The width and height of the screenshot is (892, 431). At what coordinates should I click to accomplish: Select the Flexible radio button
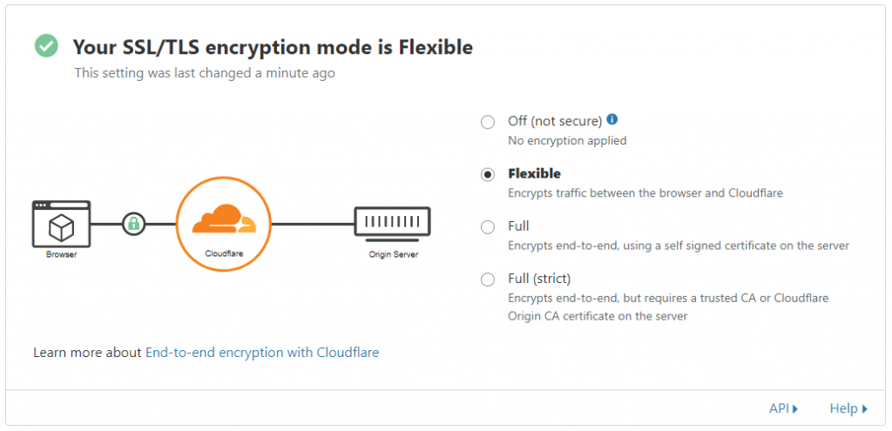(x=488, y=174)
